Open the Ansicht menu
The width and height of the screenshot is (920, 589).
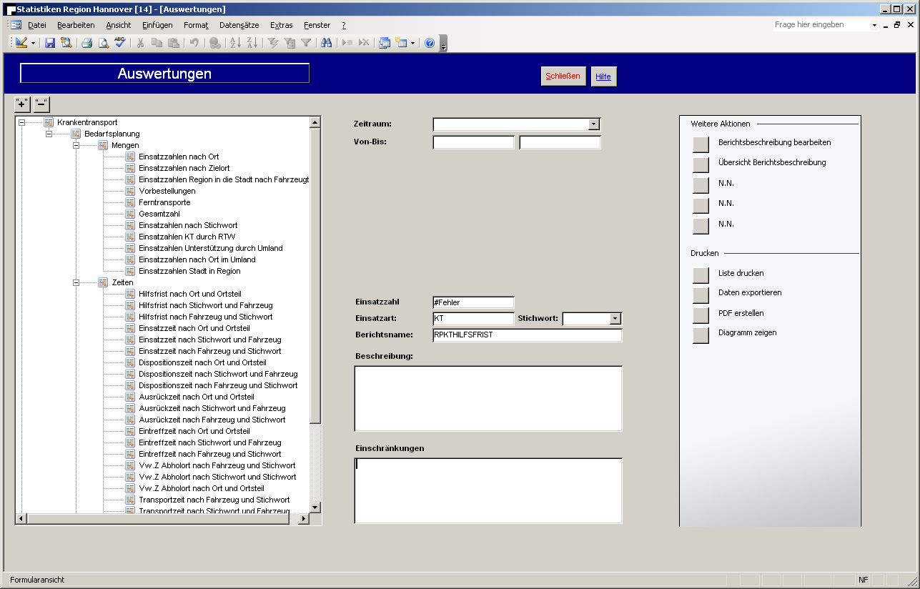click(119, 25)
